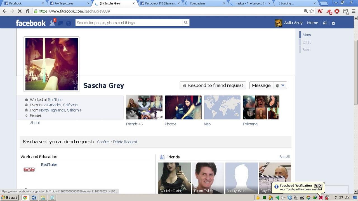Open the About link

click(x=35, y=123)
